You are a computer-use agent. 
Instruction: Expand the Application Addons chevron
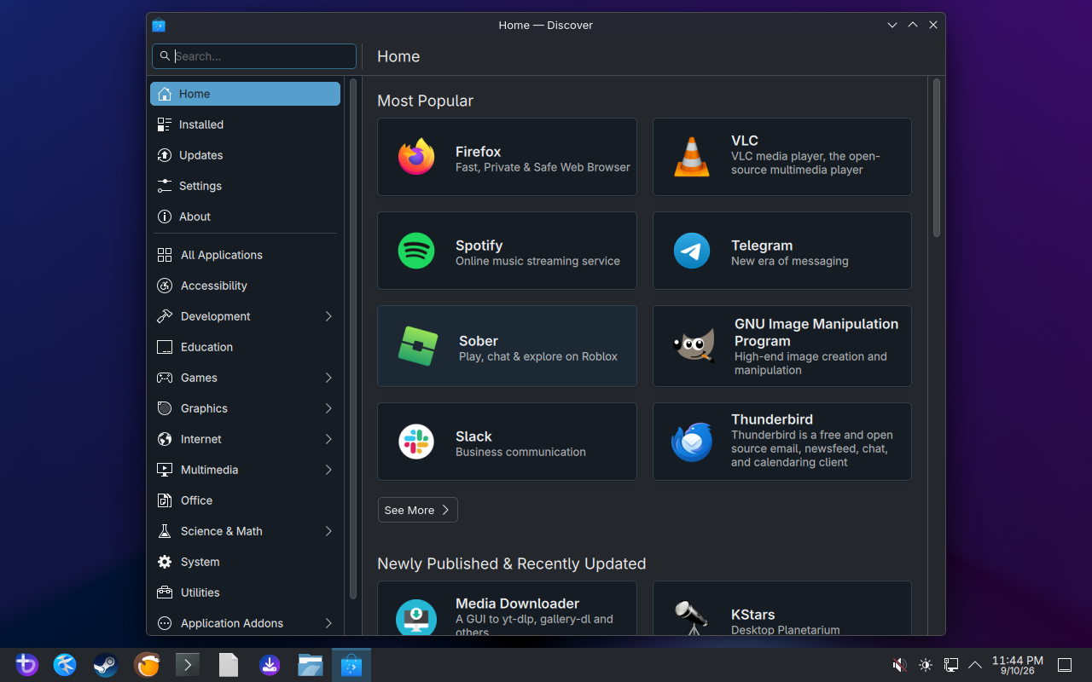328,623
